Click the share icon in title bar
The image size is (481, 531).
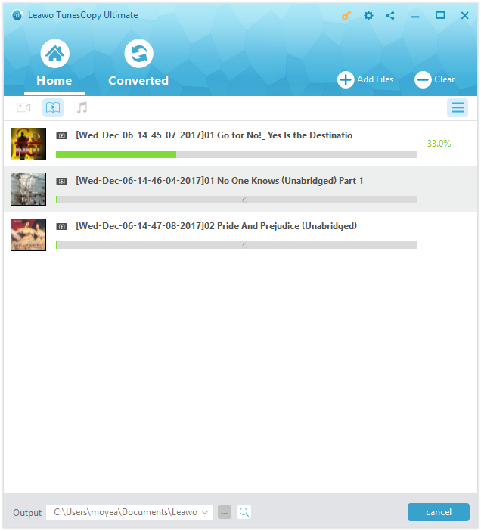[x=390, y=16]
